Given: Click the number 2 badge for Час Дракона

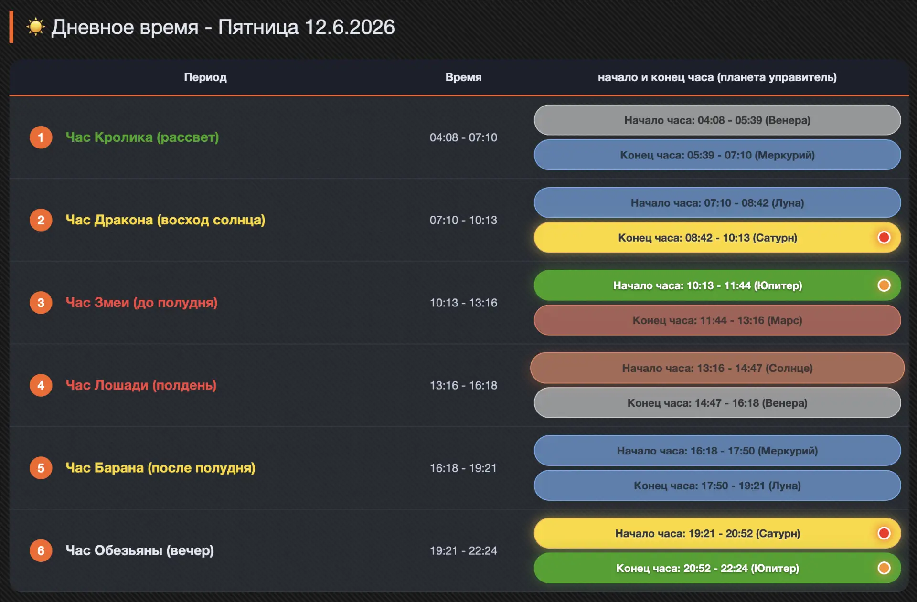Looking at the screenshot, I should point(41,220).
